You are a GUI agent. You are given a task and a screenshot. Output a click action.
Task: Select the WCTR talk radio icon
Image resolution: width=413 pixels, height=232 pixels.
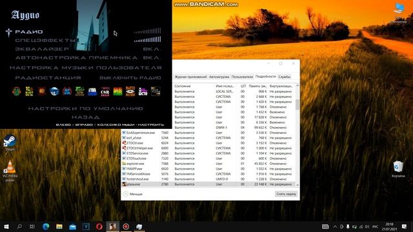143,92
